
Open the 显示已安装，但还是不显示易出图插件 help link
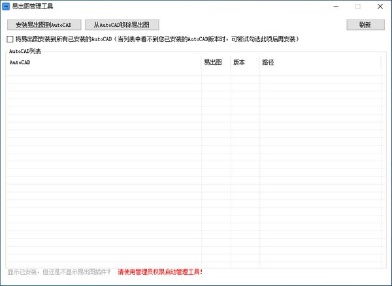(59, 272)
